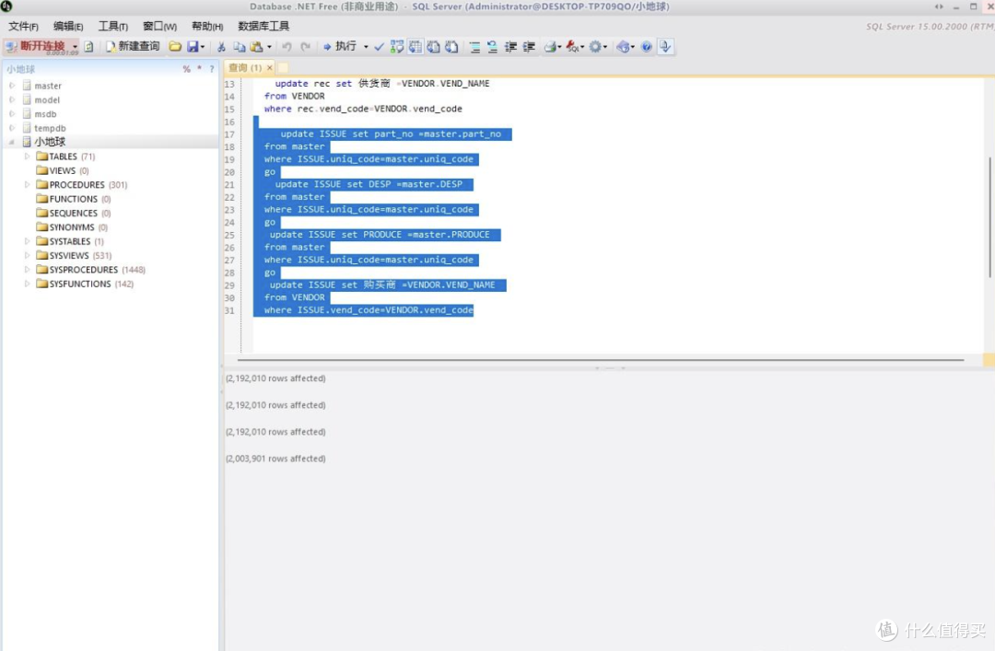
Task: Click the right bracket script icon
Action: [x=451, y=47]
